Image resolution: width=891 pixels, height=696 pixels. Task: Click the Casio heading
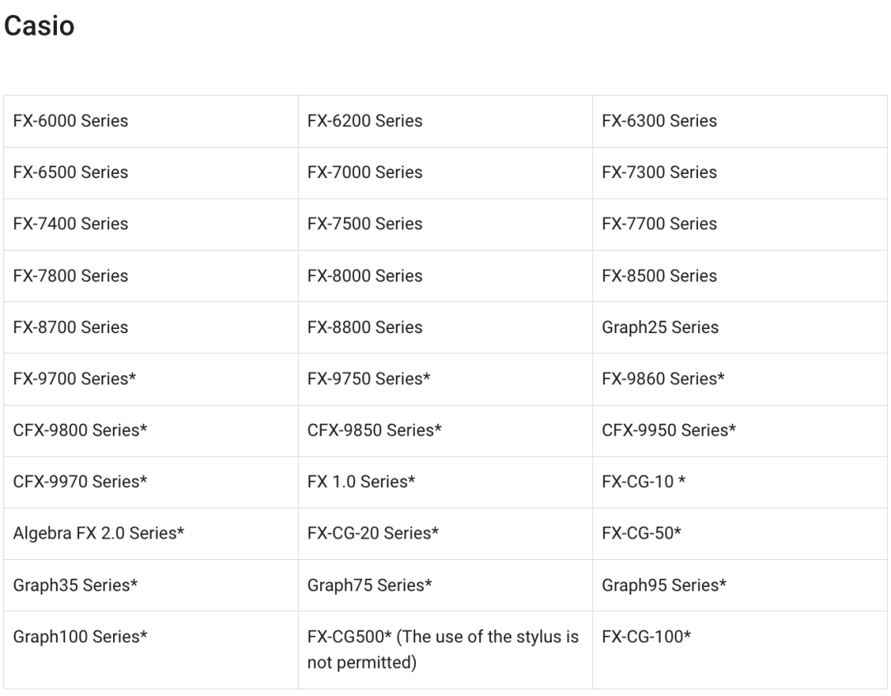(x=40, y=26)
